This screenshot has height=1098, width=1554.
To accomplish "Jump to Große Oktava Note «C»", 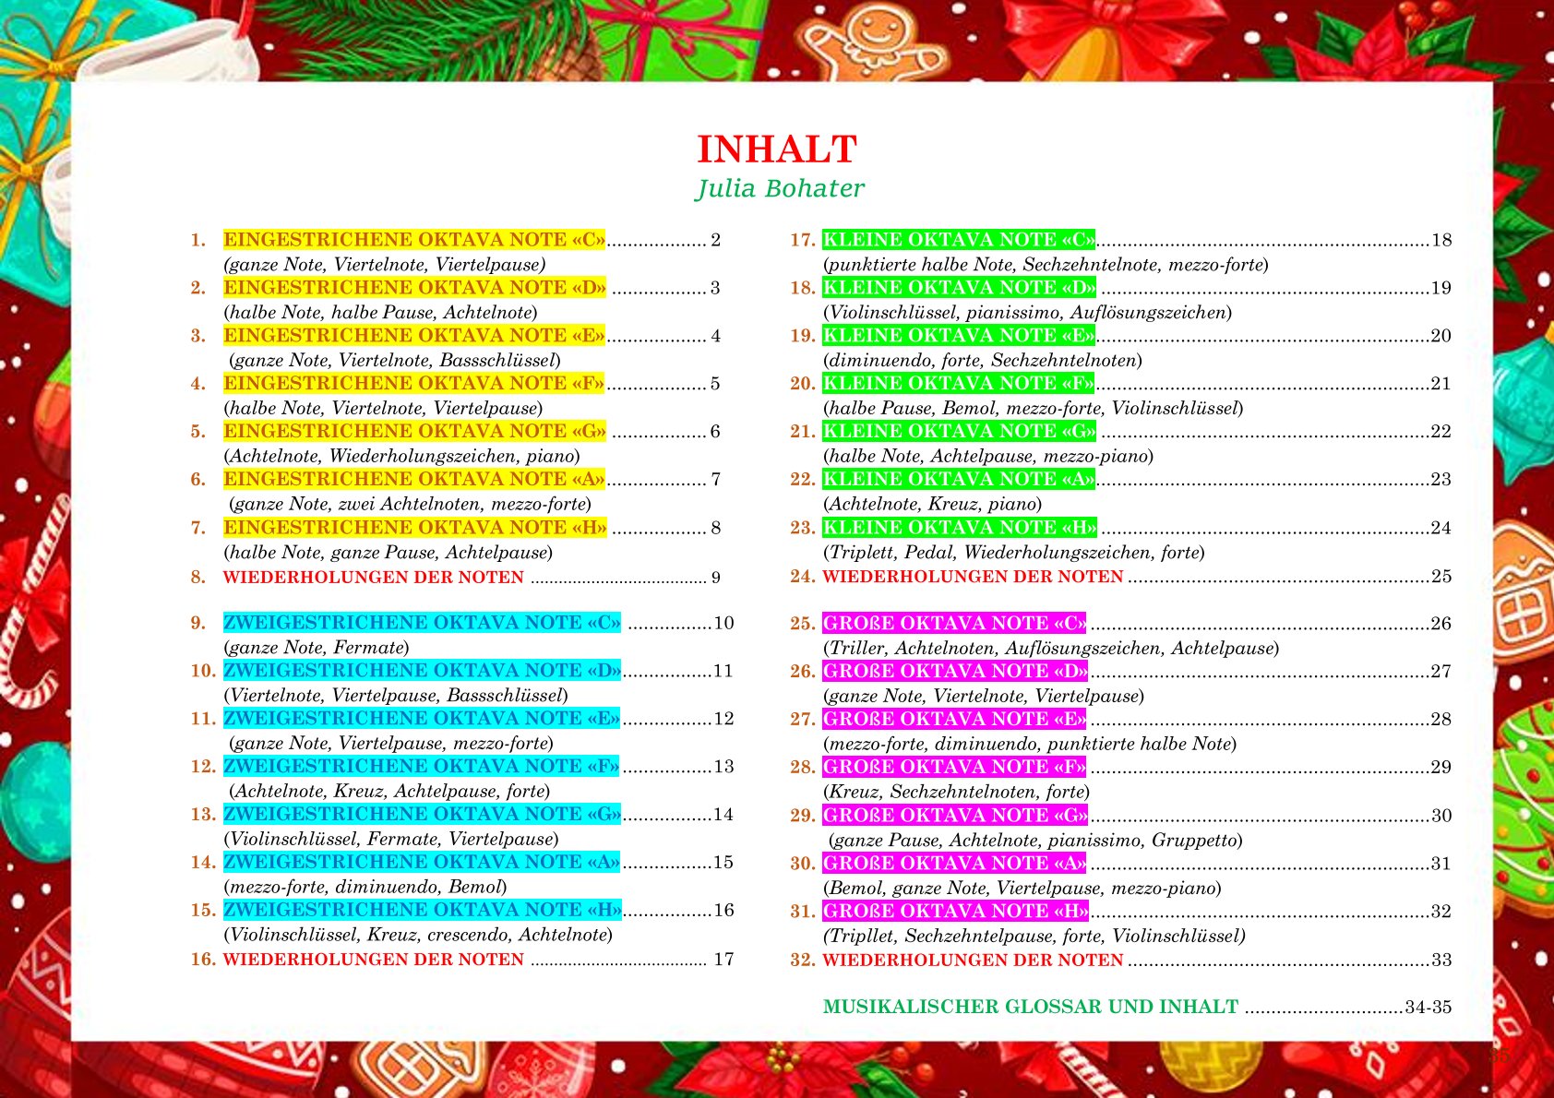I will click(954, 624).
